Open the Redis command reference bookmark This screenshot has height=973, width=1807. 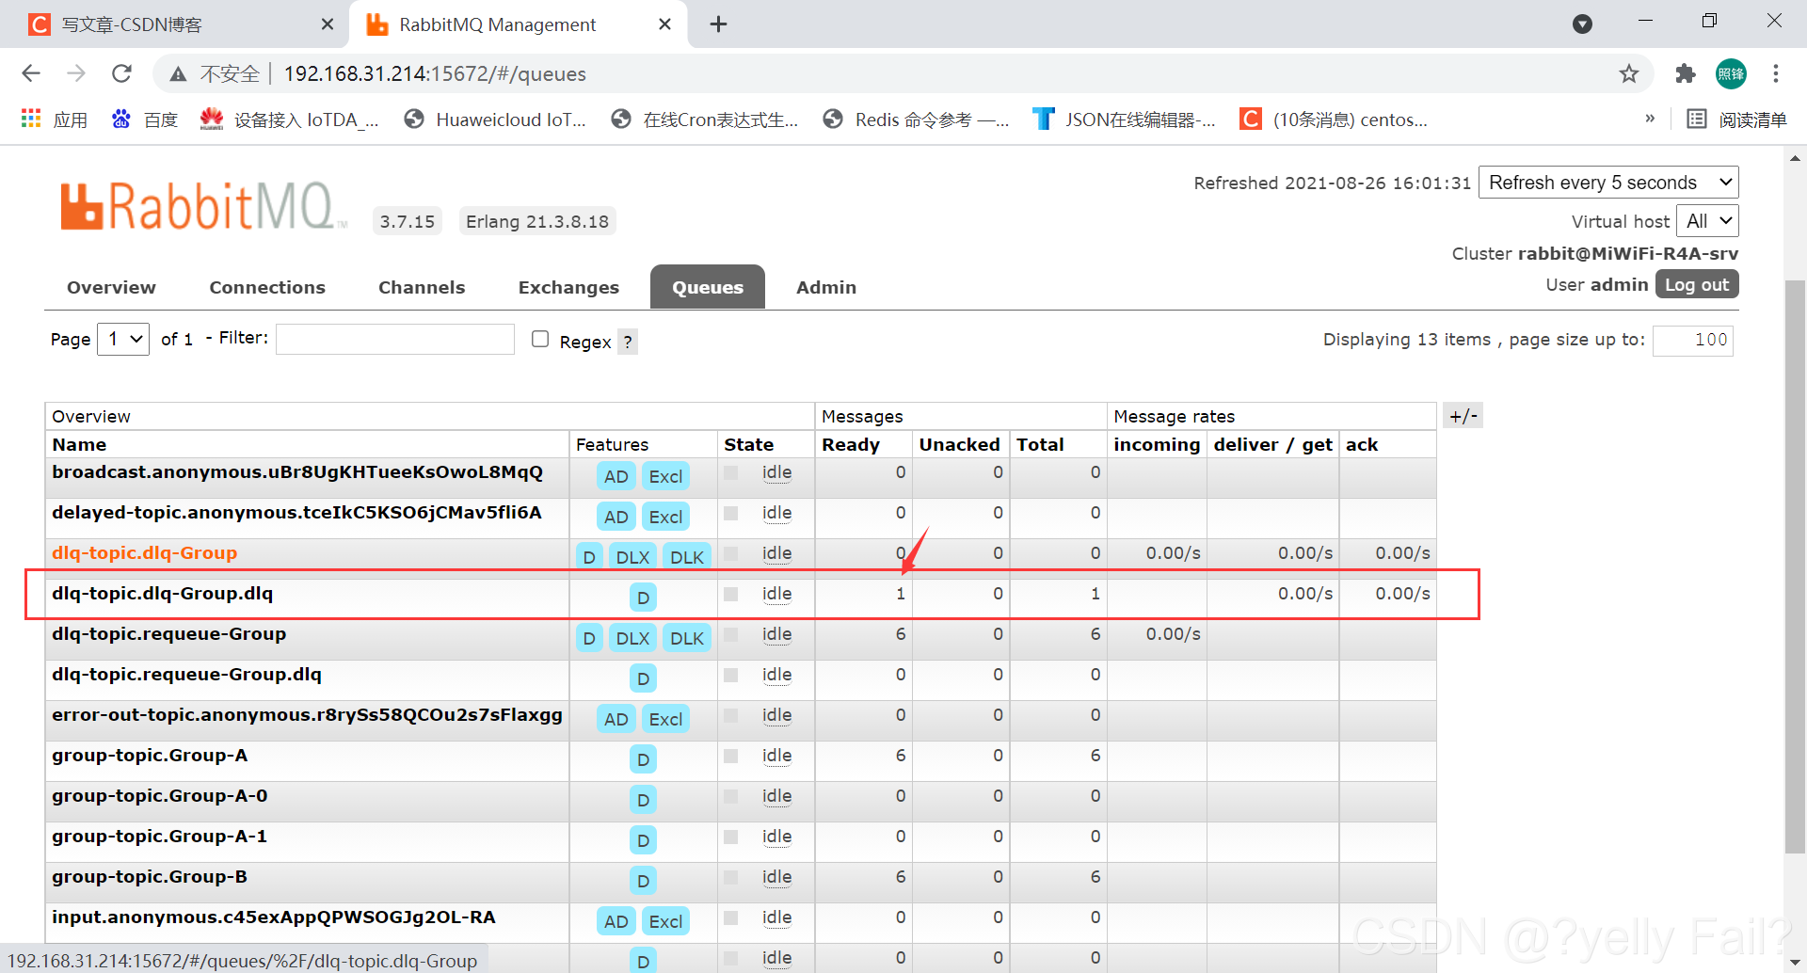pos(916,120)
